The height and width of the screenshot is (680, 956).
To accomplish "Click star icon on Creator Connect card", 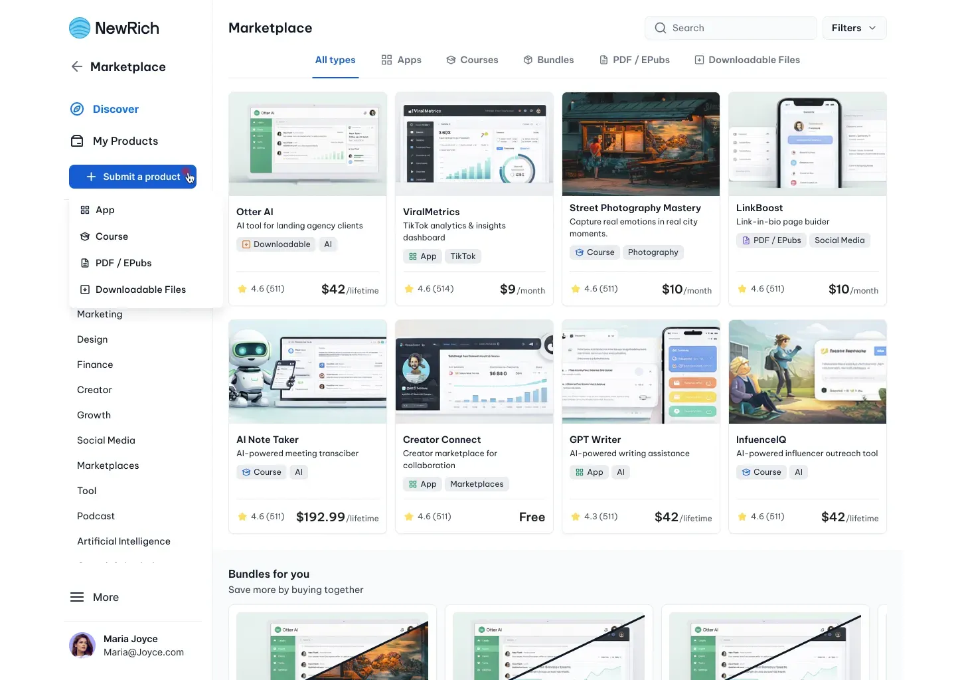I will click(409, 517).
